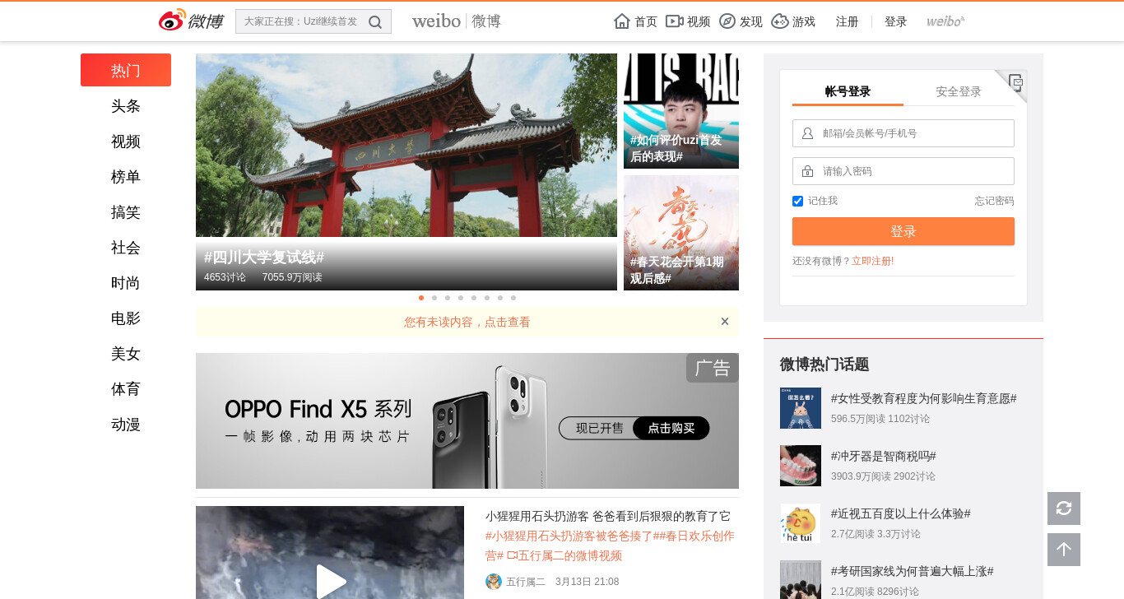This screenshot has height=599, width=1124.
Task: Open the 视频 video section in header
Action: tap(688, 21)
